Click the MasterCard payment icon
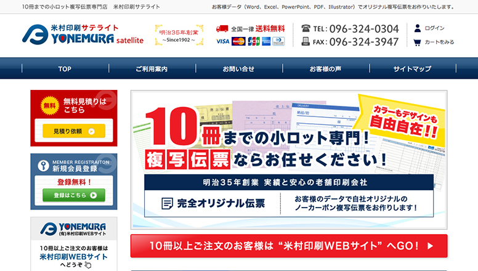 [x=238, y=41]
